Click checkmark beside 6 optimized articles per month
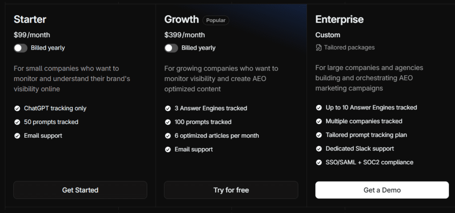The image size is (455, 213). pos(168,136)
